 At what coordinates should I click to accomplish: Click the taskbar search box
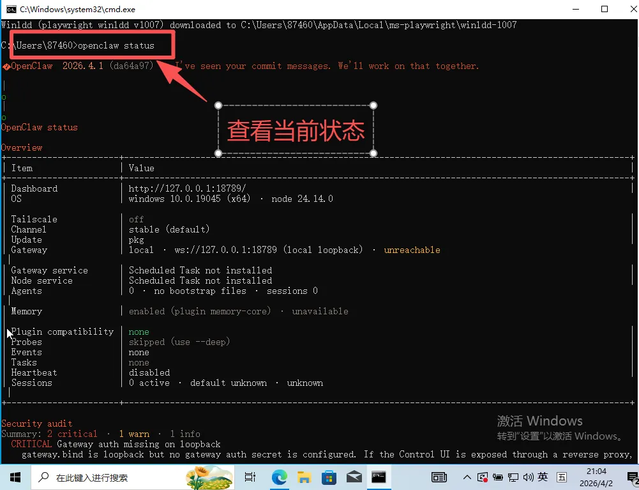click(x=133, y=477)
